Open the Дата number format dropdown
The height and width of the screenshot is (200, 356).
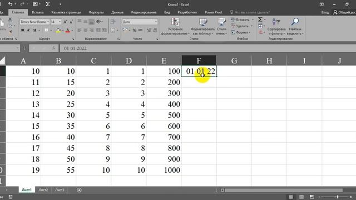coord(156,22)
